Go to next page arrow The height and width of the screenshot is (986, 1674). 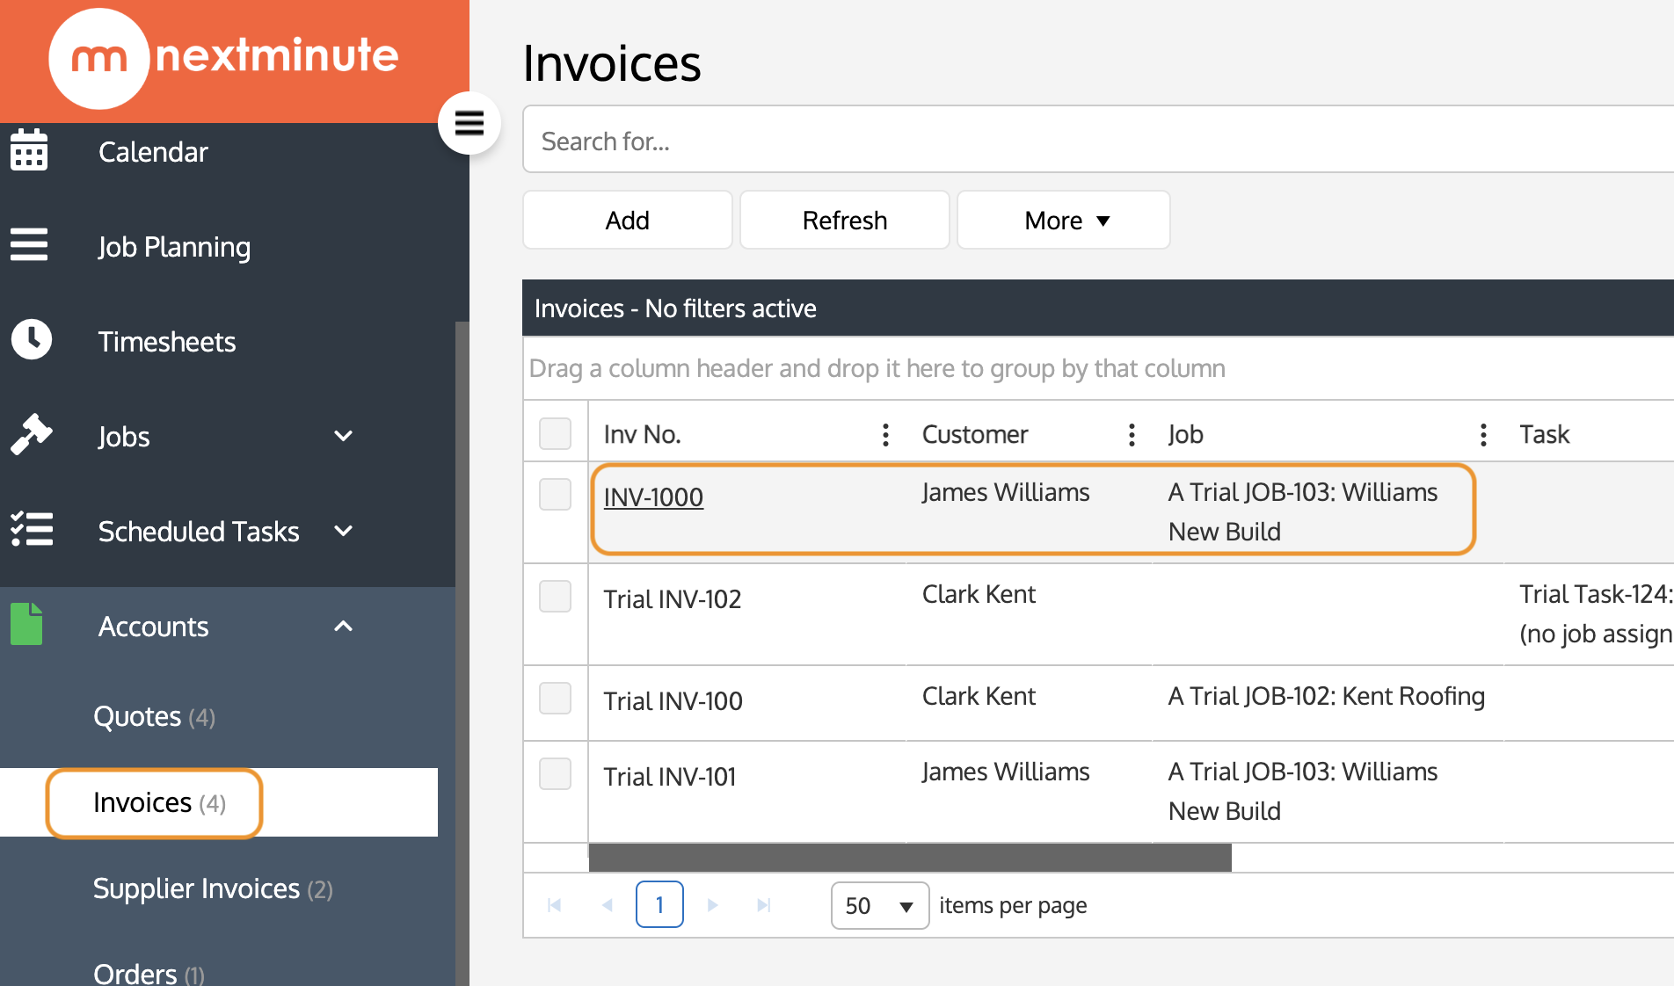click(x=712, y=905)
